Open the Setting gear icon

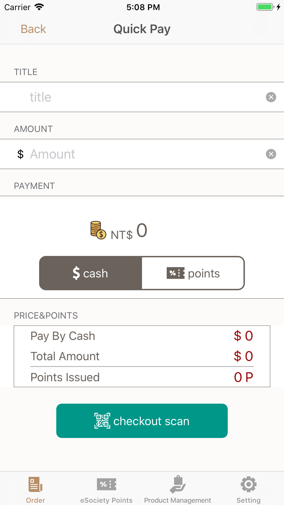[248, 484]
